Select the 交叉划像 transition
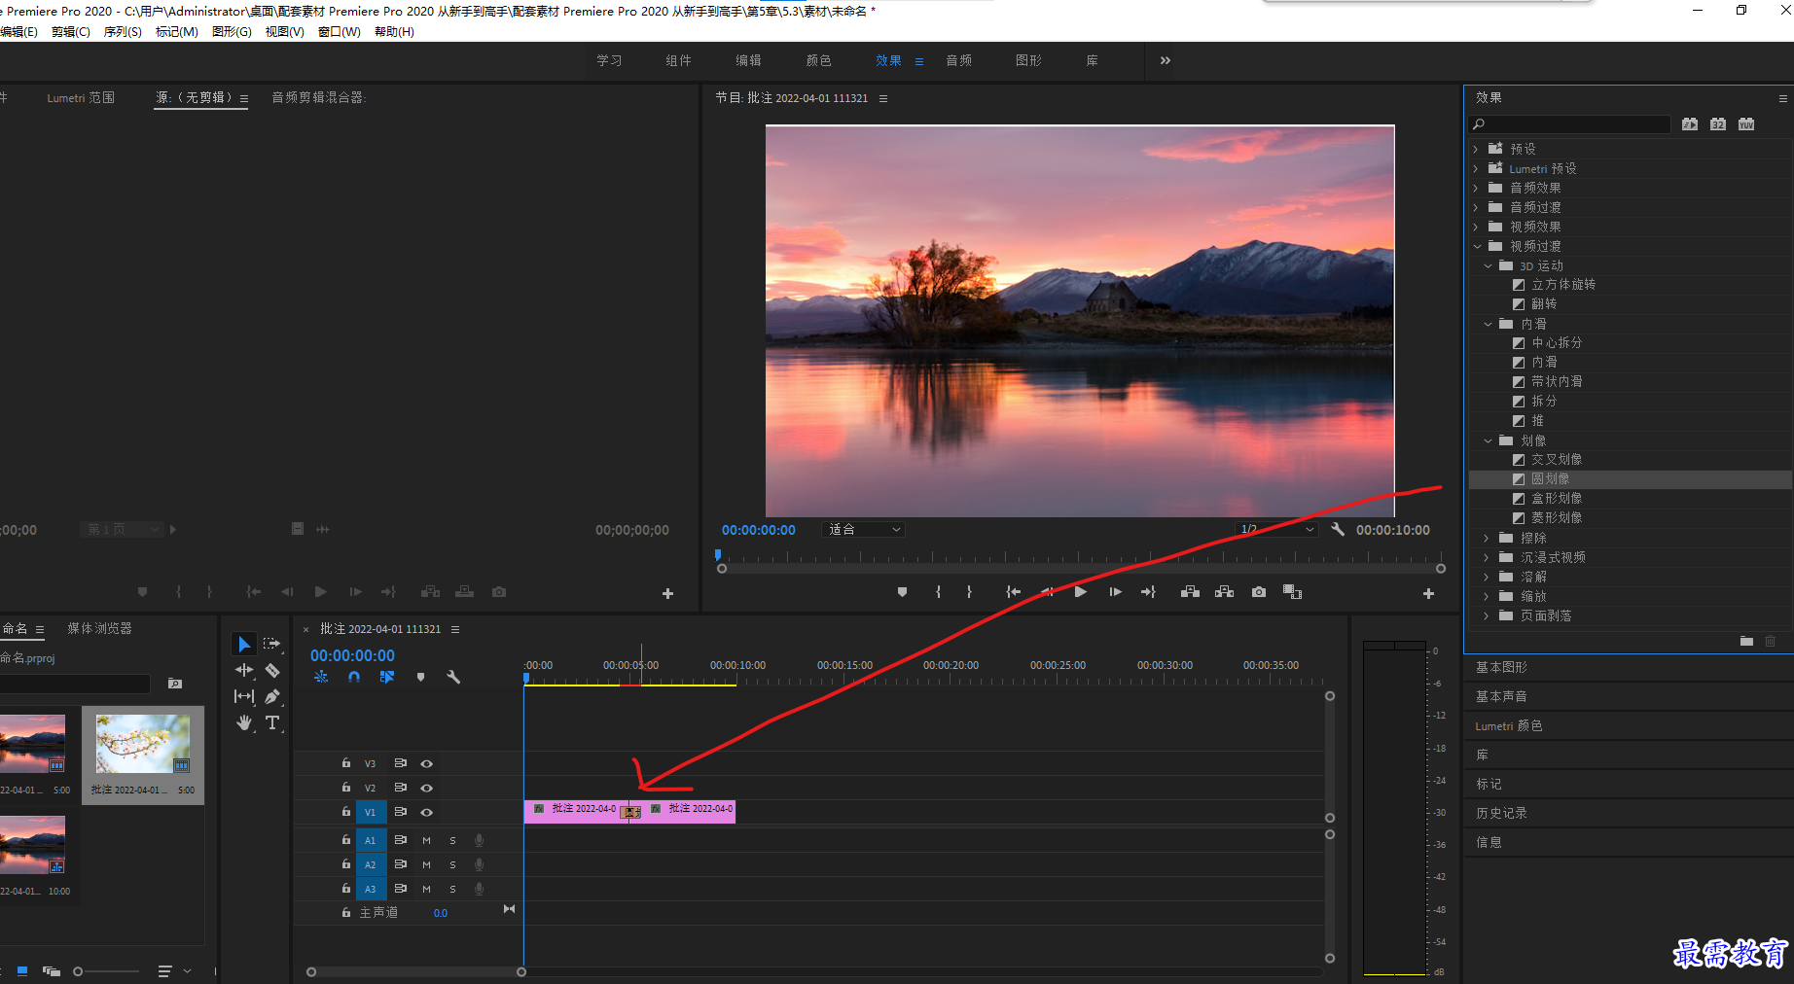 1557,459
